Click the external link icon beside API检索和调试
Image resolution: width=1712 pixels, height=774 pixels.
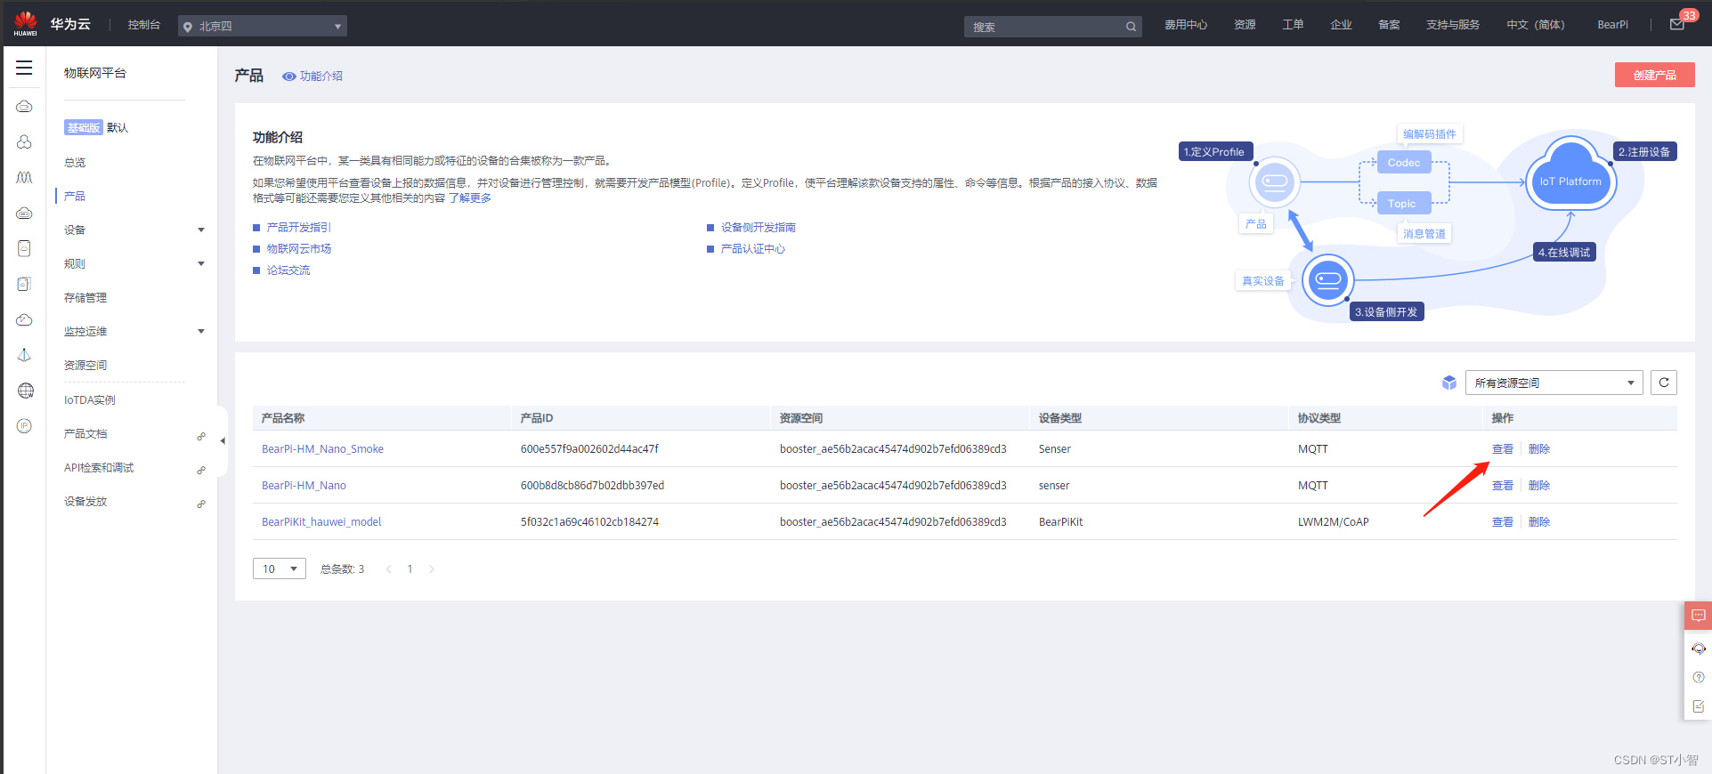click(201, 470)
